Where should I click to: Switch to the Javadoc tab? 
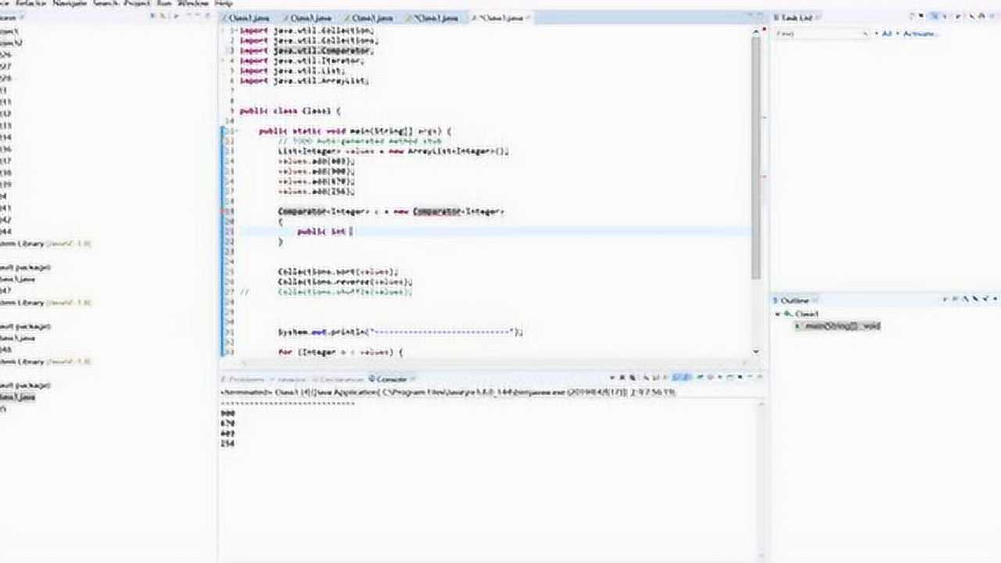point(291,378)
